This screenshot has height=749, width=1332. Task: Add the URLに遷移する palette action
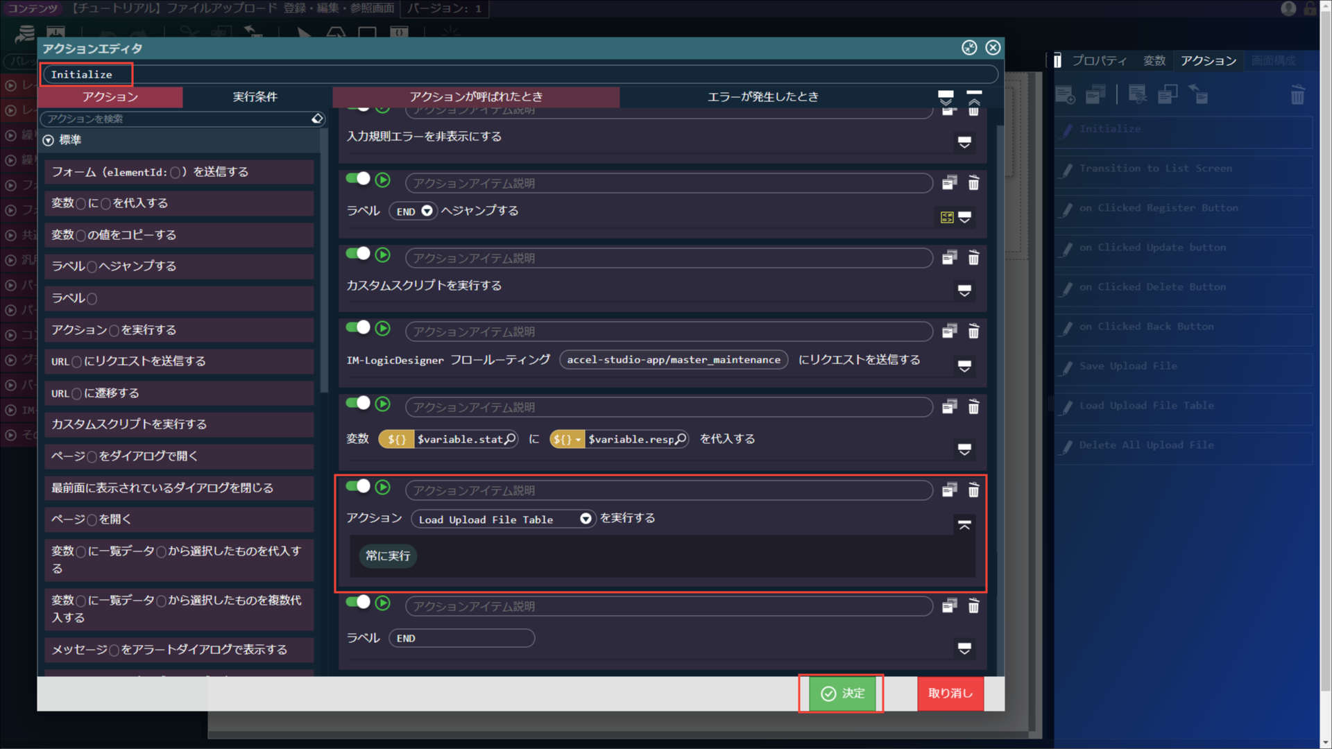(x=179, y=393)
